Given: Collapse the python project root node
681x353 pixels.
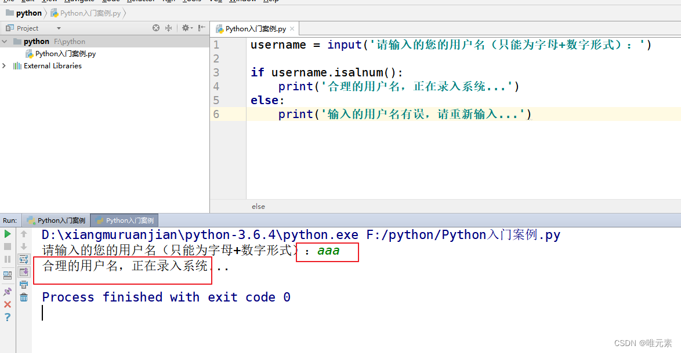Looking at the screenshot, I should coord(5,41).
